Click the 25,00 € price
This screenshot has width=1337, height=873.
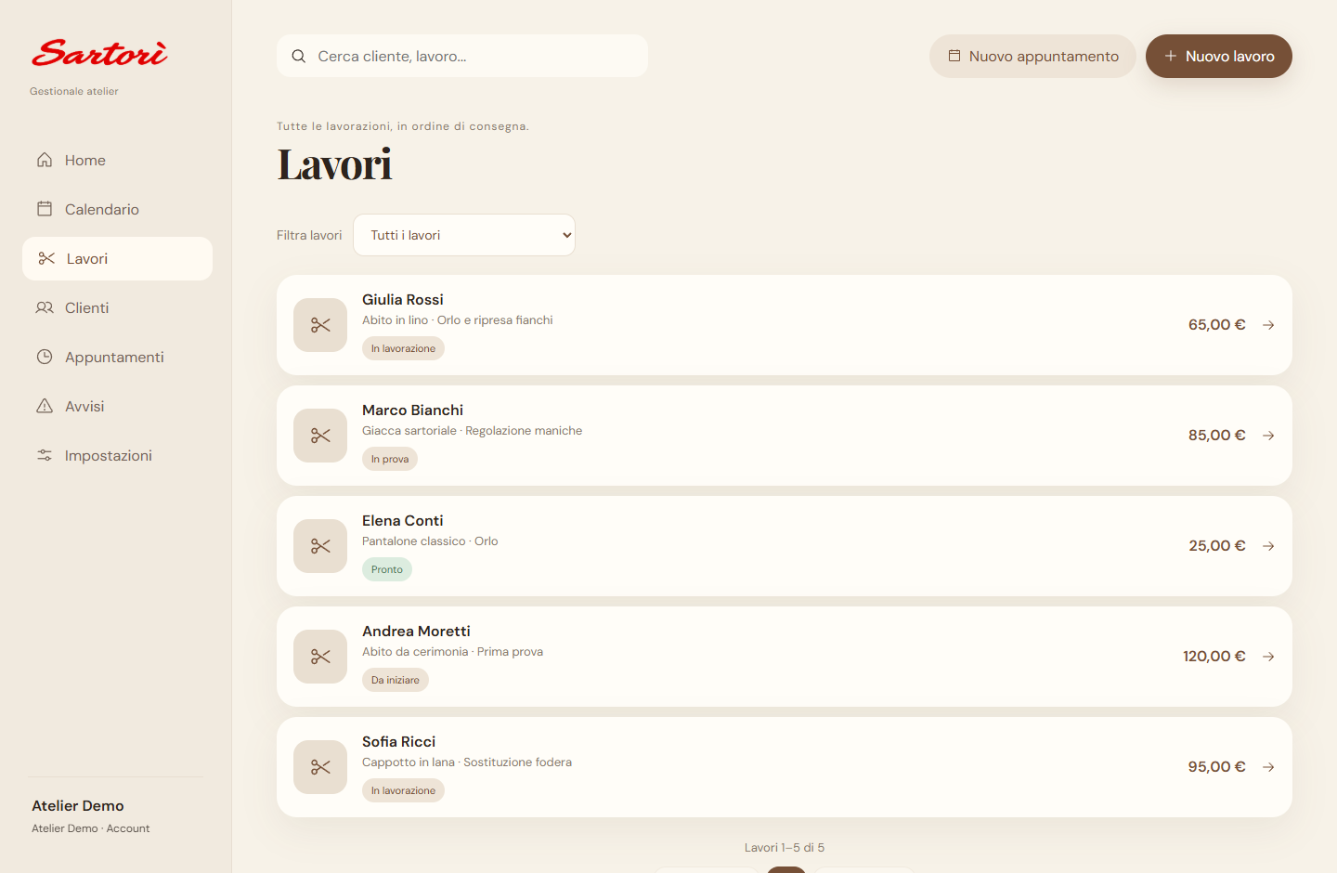[x=1217, y=546]
